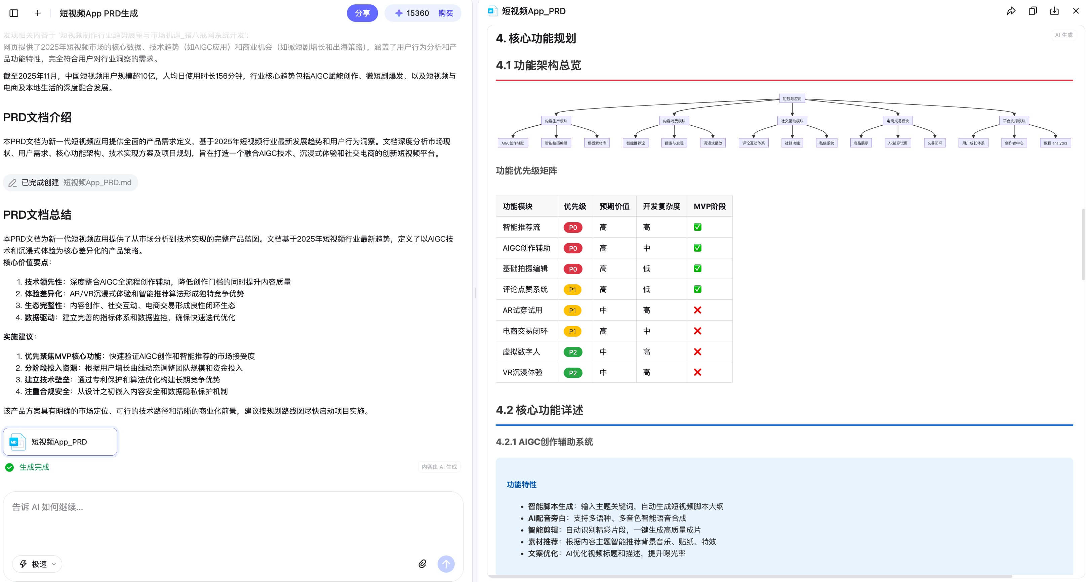Viewport: 1089px width, 582px height.
Task: Click the sparkle icon next to 15360 credits
Action: pyautogui.click(x=398, y=13)
